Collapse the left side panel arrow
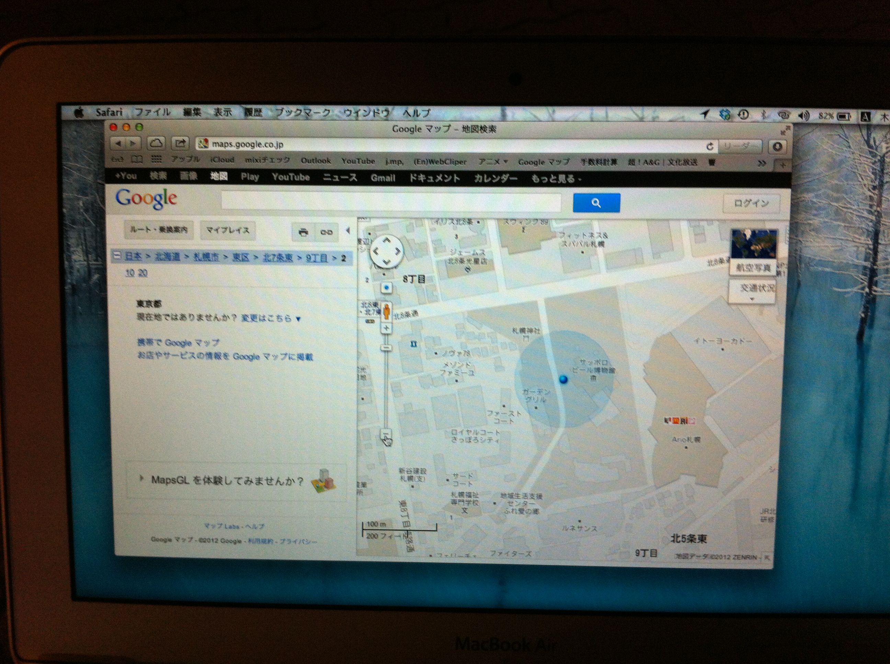Image resolution: width=890 pixels, height=664 pixels. 348,231
